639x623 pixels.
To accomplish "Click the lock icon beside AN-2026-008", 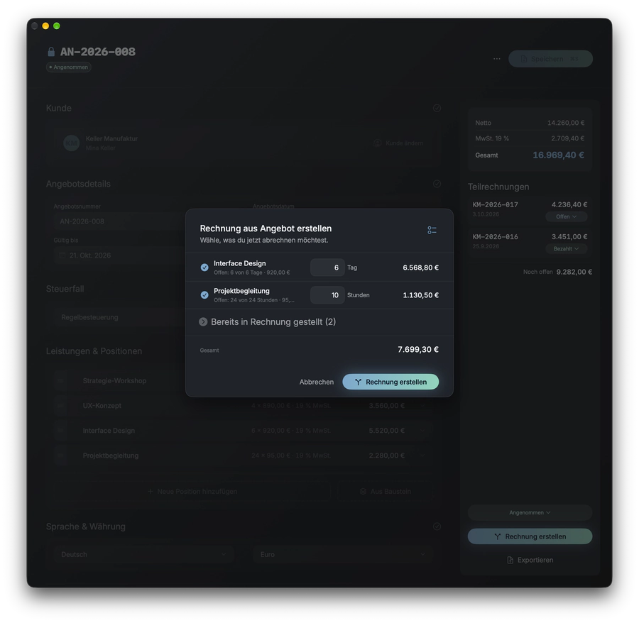I will (x=51, y=52).
